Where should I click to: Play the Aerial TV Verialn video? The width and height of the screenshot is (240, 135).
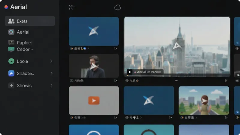(x=130, y=72)
